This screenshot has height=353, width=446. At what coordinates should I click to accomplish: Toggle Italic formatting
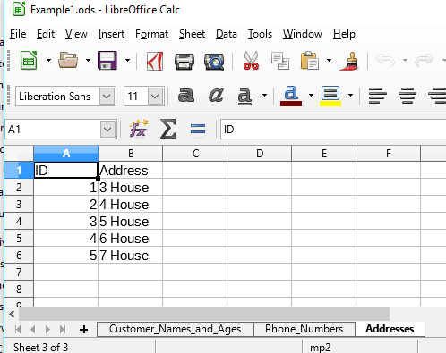click(x=216, y=96)
